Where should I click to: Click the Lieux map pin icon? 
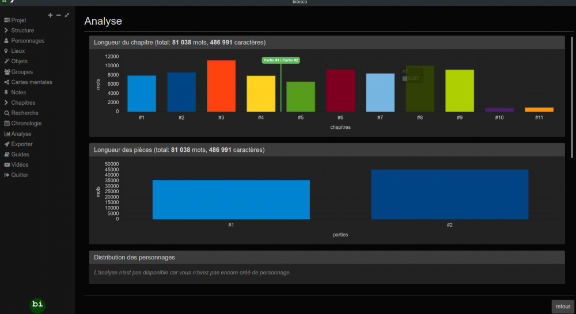tap(6, 51)
